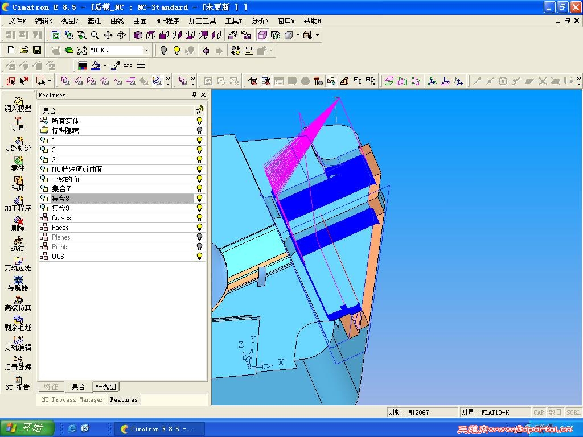Screen dimensions: 583x437
Task: Click the 毛坯 stock icon
Action: click(x=18, y=184)
